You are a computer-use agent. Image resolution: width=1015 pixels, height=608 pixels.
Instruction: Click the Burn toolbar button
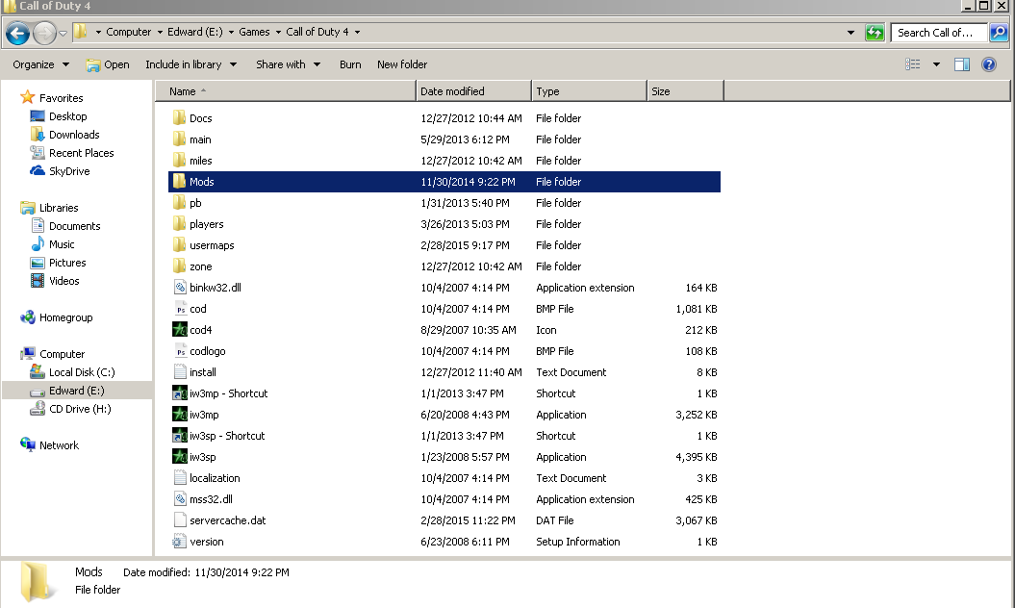click(x=350, y=64)
